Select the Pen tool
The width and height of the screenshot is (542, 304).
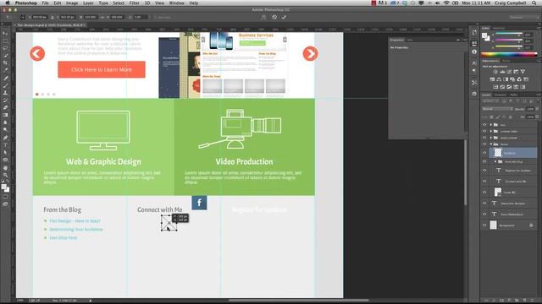tap(5, 138)
